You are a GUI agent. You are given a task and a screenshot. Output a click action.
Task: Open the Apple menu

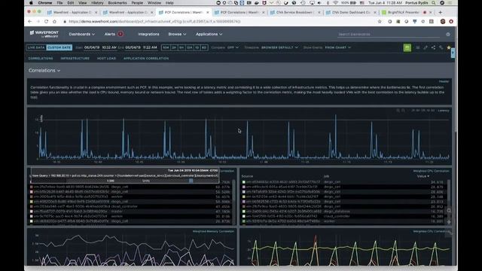pos(31,3)
